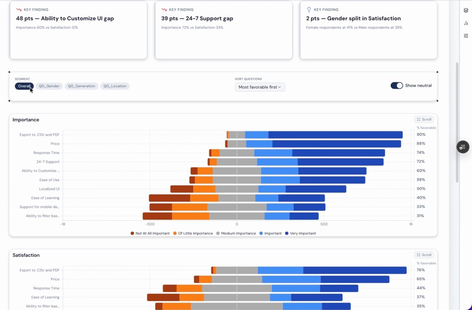Viewport: 472px width, 310px height.
Task: Toggle the Show neutral switch
Action: coord(396,86)
